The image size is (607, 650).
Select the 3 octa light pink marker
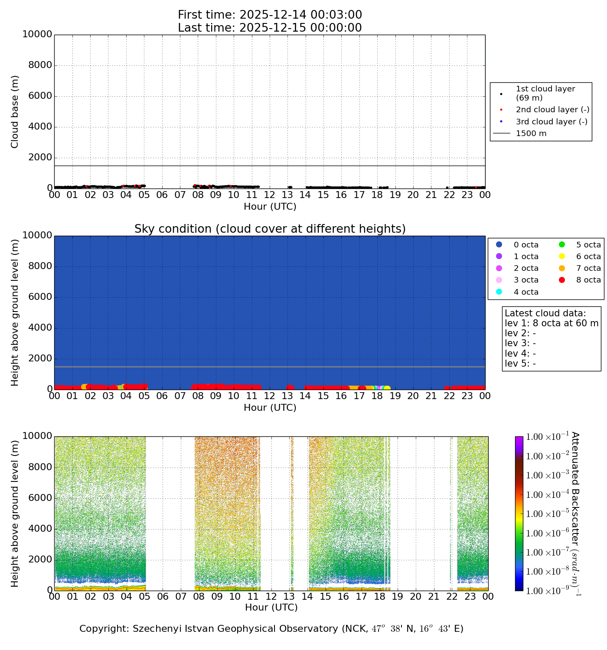[x=499, y=280]
